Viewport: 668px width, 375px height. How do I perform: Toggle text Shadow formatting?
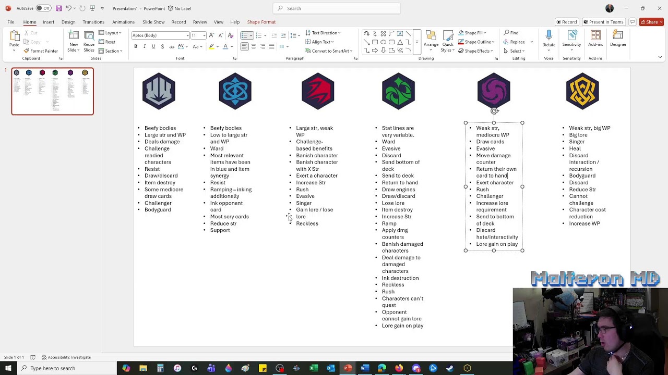(162, 46)
